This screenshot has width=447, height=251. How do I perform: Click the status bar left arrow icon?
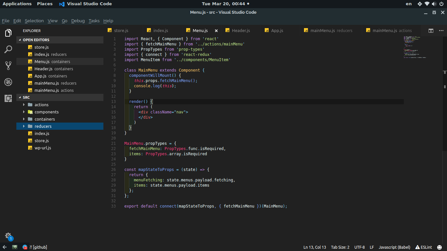point(5,247)
